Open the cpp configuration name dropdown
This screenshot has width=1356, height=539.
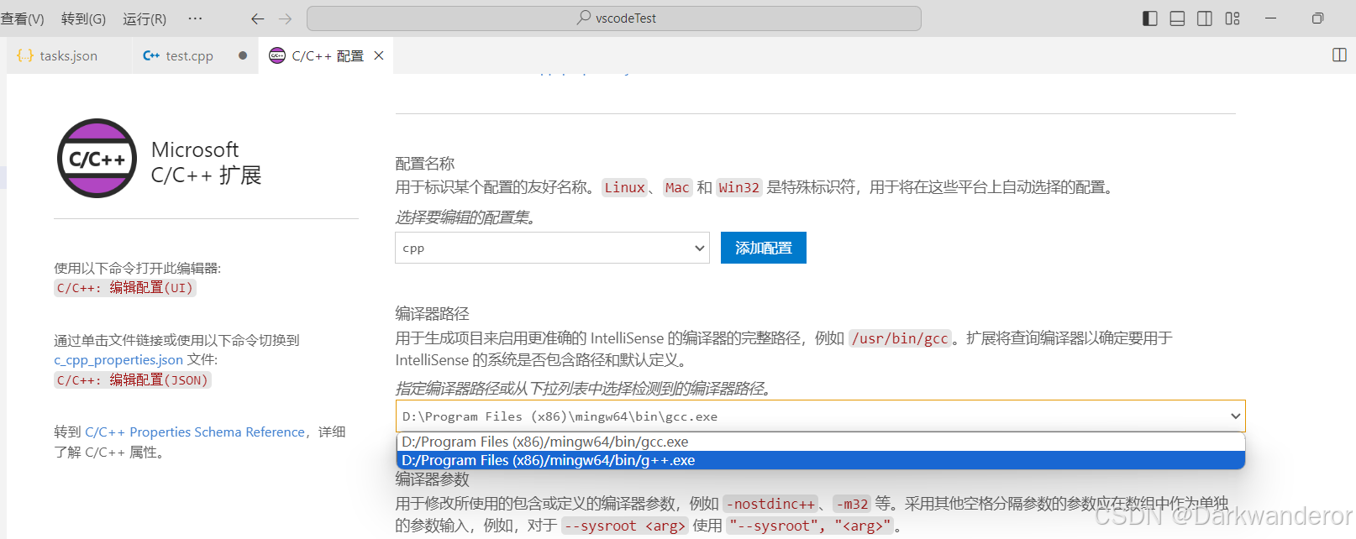(552, 248)
